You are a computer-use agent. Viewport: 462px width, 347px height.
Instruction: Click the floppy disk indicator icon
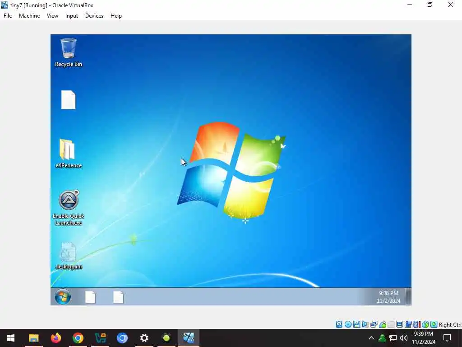click(356, 324)
